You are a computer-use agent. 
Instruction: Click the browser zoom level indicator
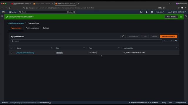click(x=160, y=8)
